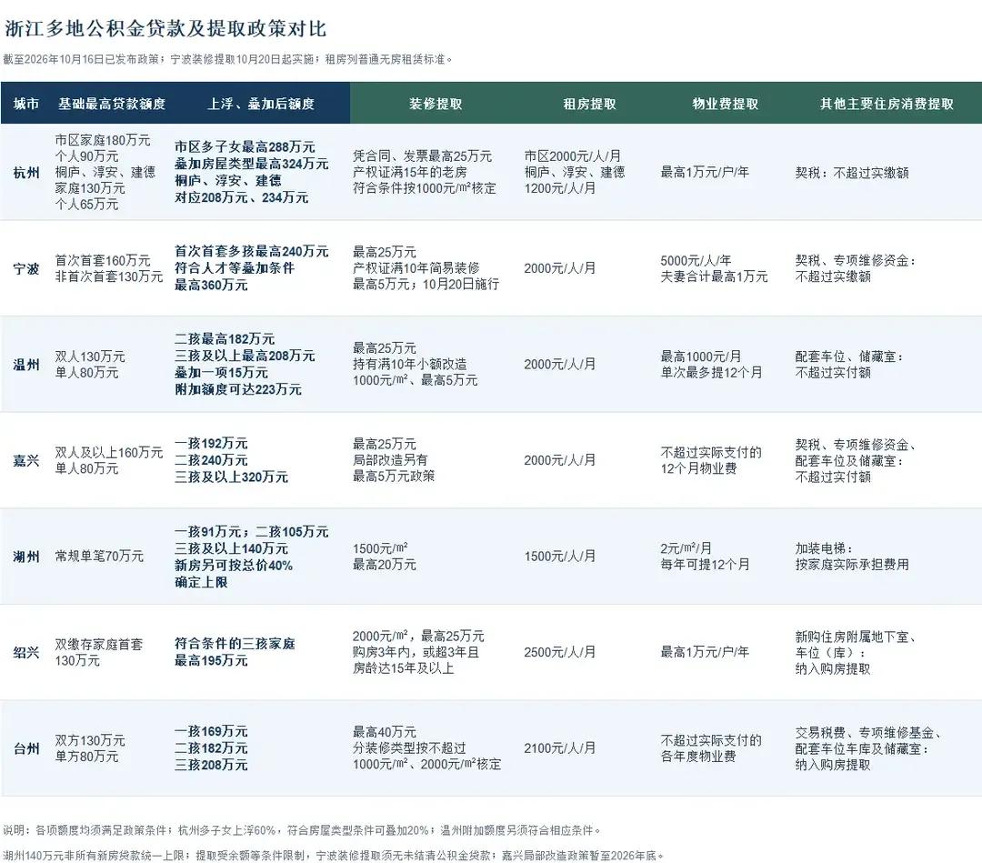Click 局部改造另有 text
The height and width of the screenshot is (863, 982).
click(x=390, y=459)
